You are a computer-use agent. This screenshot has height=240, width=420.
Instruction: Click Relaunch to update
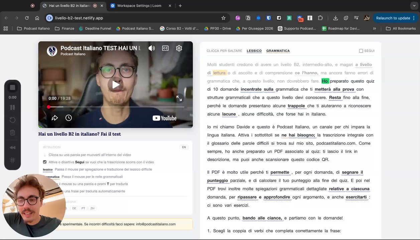(393, 18)
